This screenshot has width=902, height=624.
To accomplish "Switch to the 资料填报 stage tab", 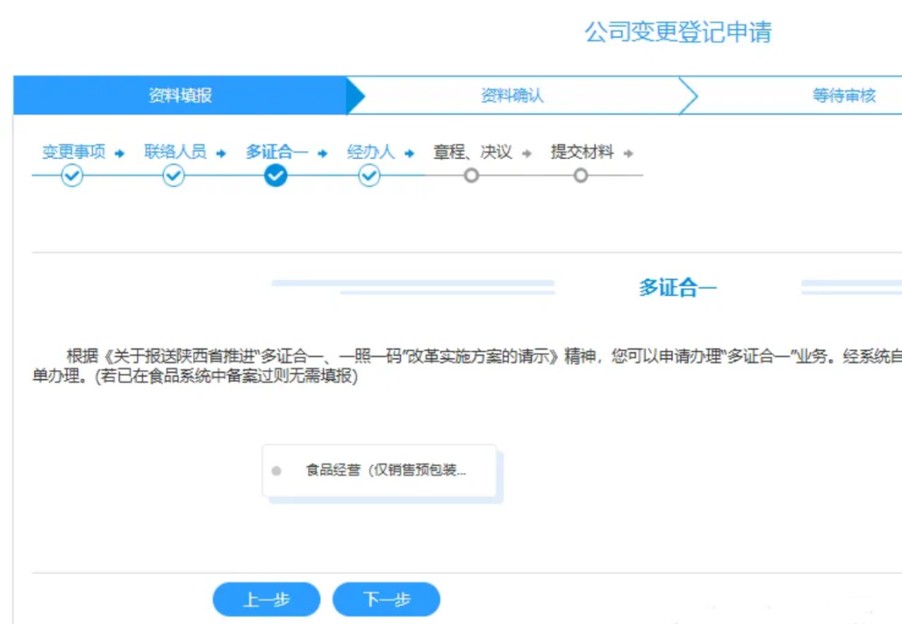I will click(180, 95).
